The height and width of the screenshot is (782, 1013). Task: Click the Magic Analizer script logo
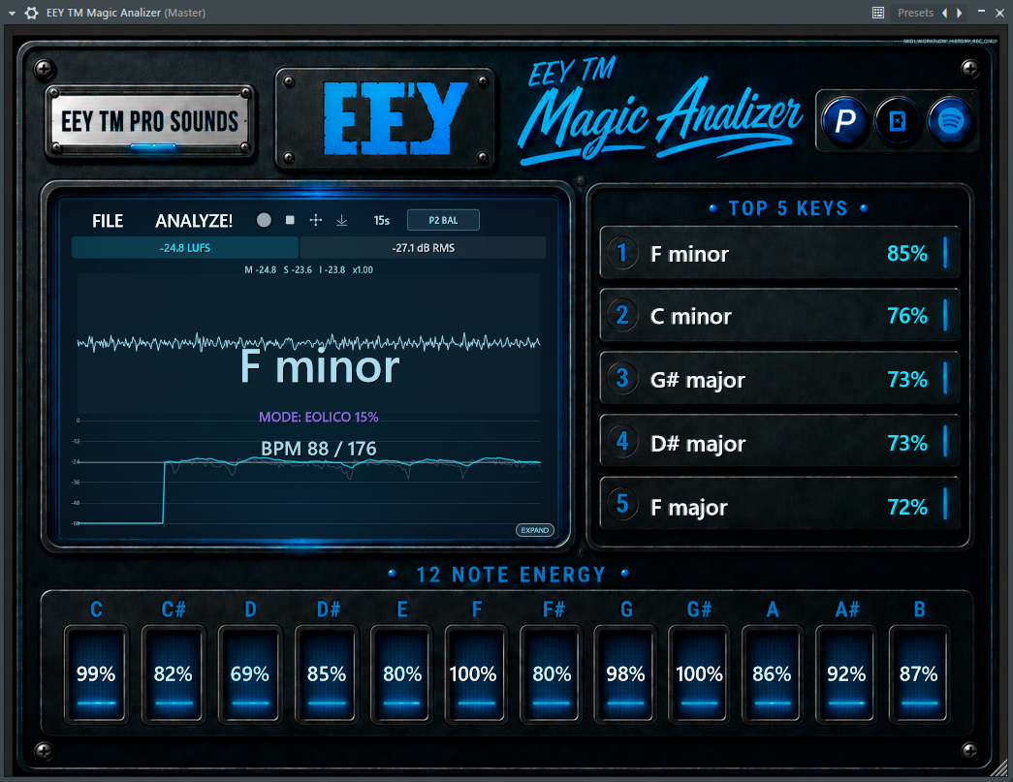(x=660, y=111)
